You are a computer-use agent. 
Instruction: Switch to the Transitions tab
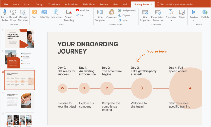pyautogui.click(x=54, y=4)
